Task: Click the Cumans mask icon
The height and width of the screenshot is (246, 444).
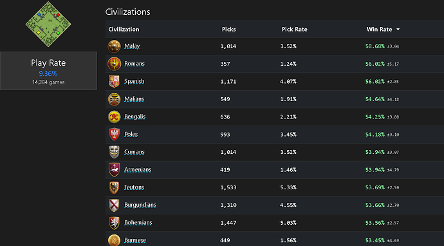Action: pos(114,152)
